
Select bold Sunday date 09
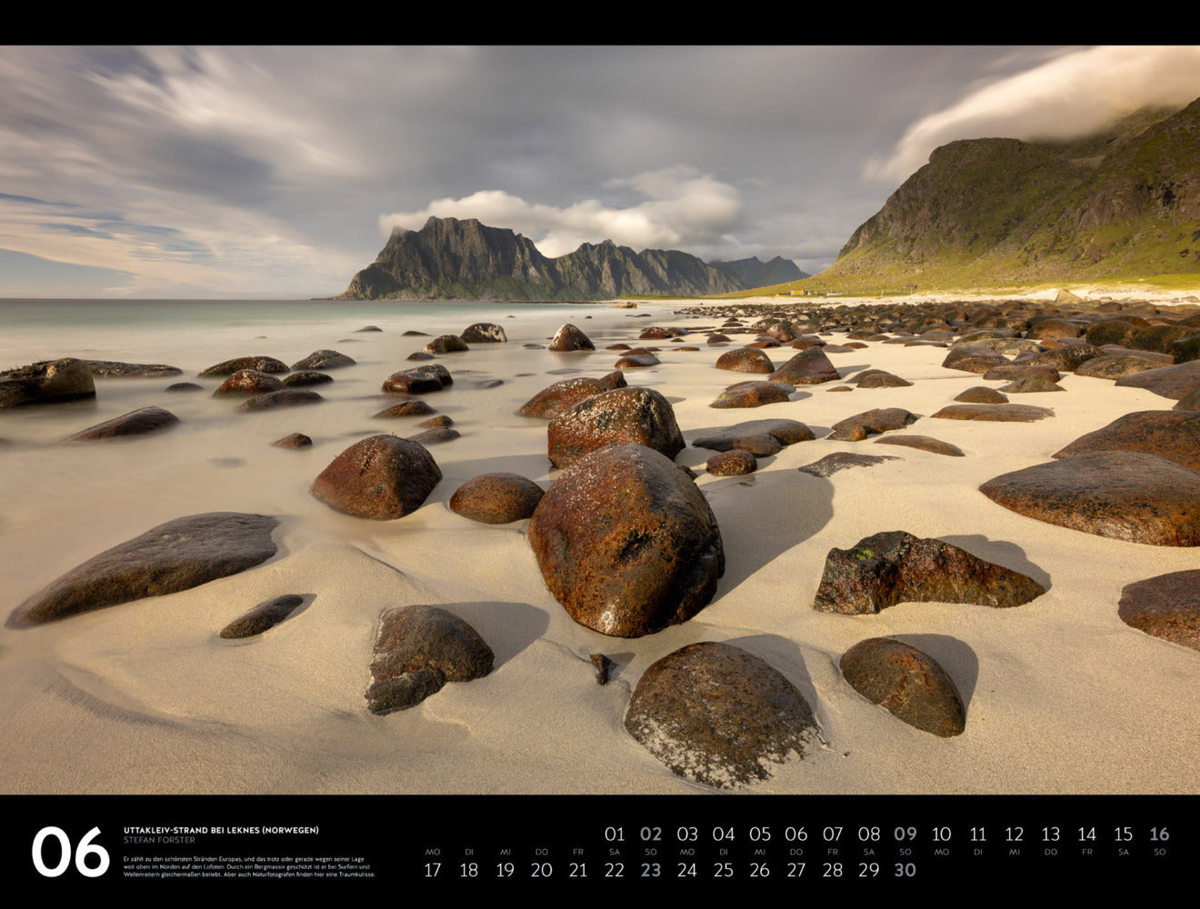[x=905, y=834]
